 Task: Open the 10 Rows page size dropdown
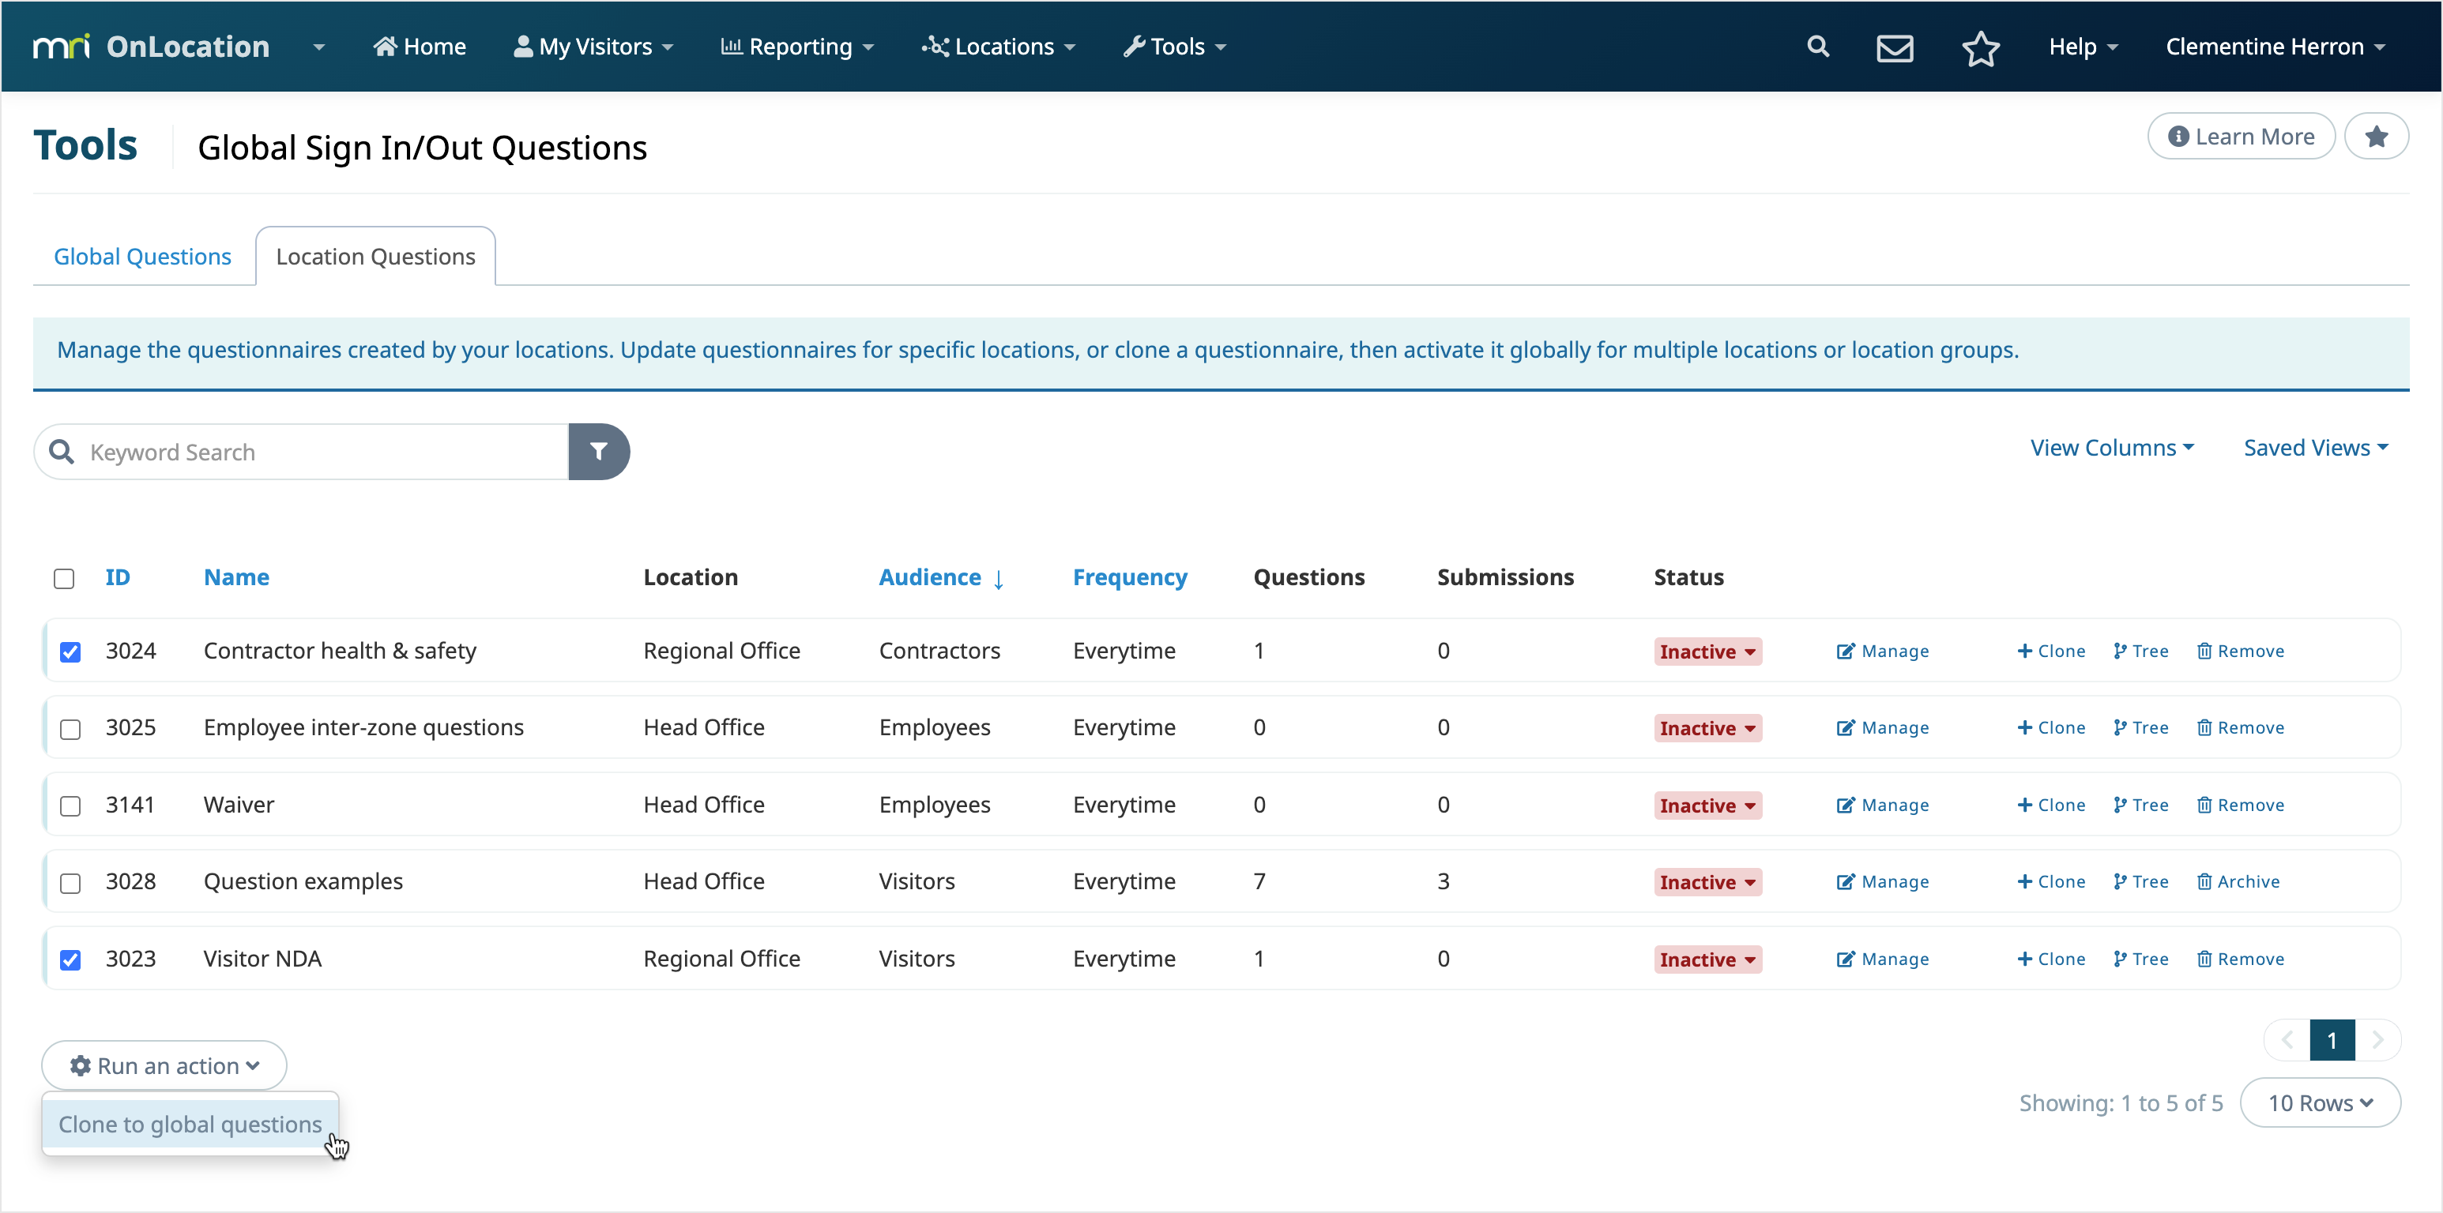(x=2320, y=1103)
